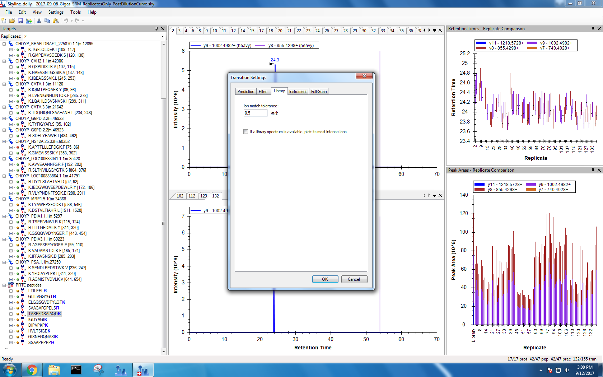Collapse the CHOYP_CAH2.1.1 protein node
The height and width of the screenshot is (377, 603).
(4, 61)
